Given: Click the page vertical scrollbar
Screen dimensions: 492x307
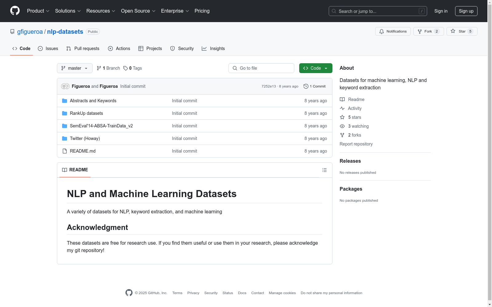Looking at the screenshot, I should 490,153.
